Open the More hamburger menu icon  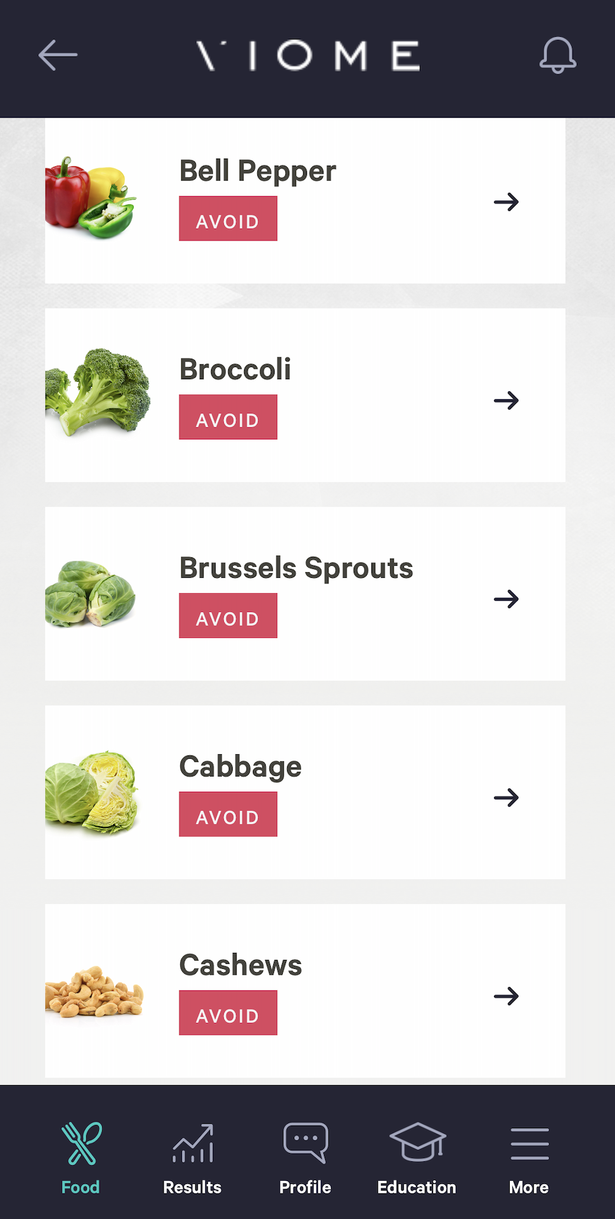529,1143
